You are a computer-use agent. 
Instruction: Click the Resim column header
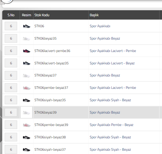[27, 15]
